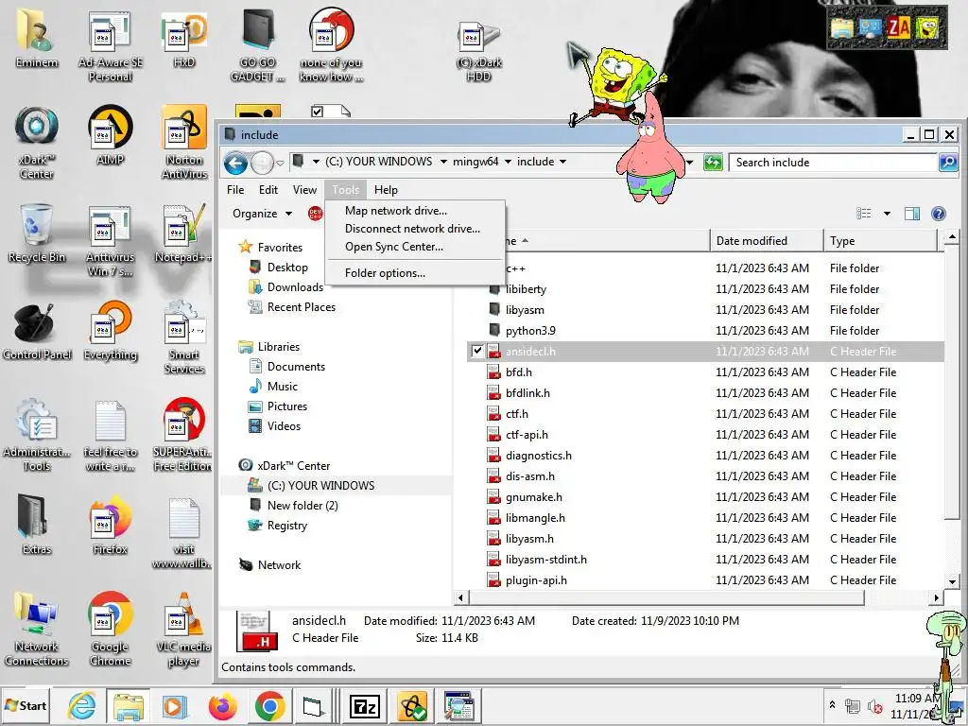This screenshot has width=968, height=726.
Task: Select the python3.9 folder row
Action: tap(706, 330)
